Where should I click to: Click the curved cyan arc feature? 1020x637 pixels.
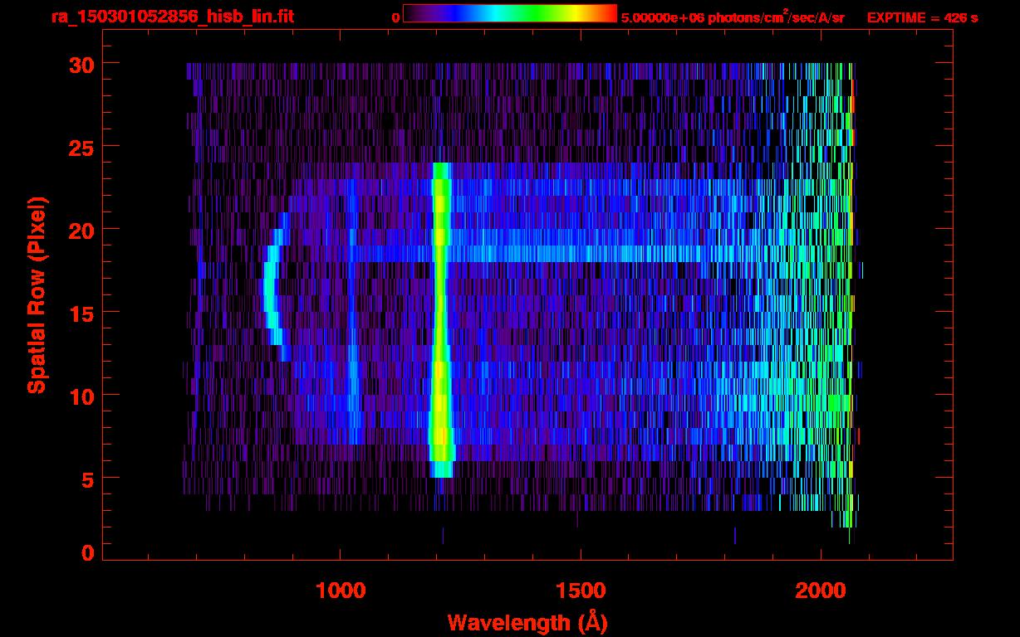276,286
